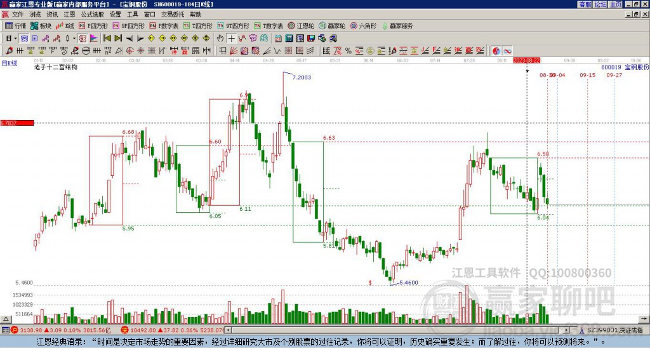Launch the 江恩轮 Gann wheel

coord(302,25)
